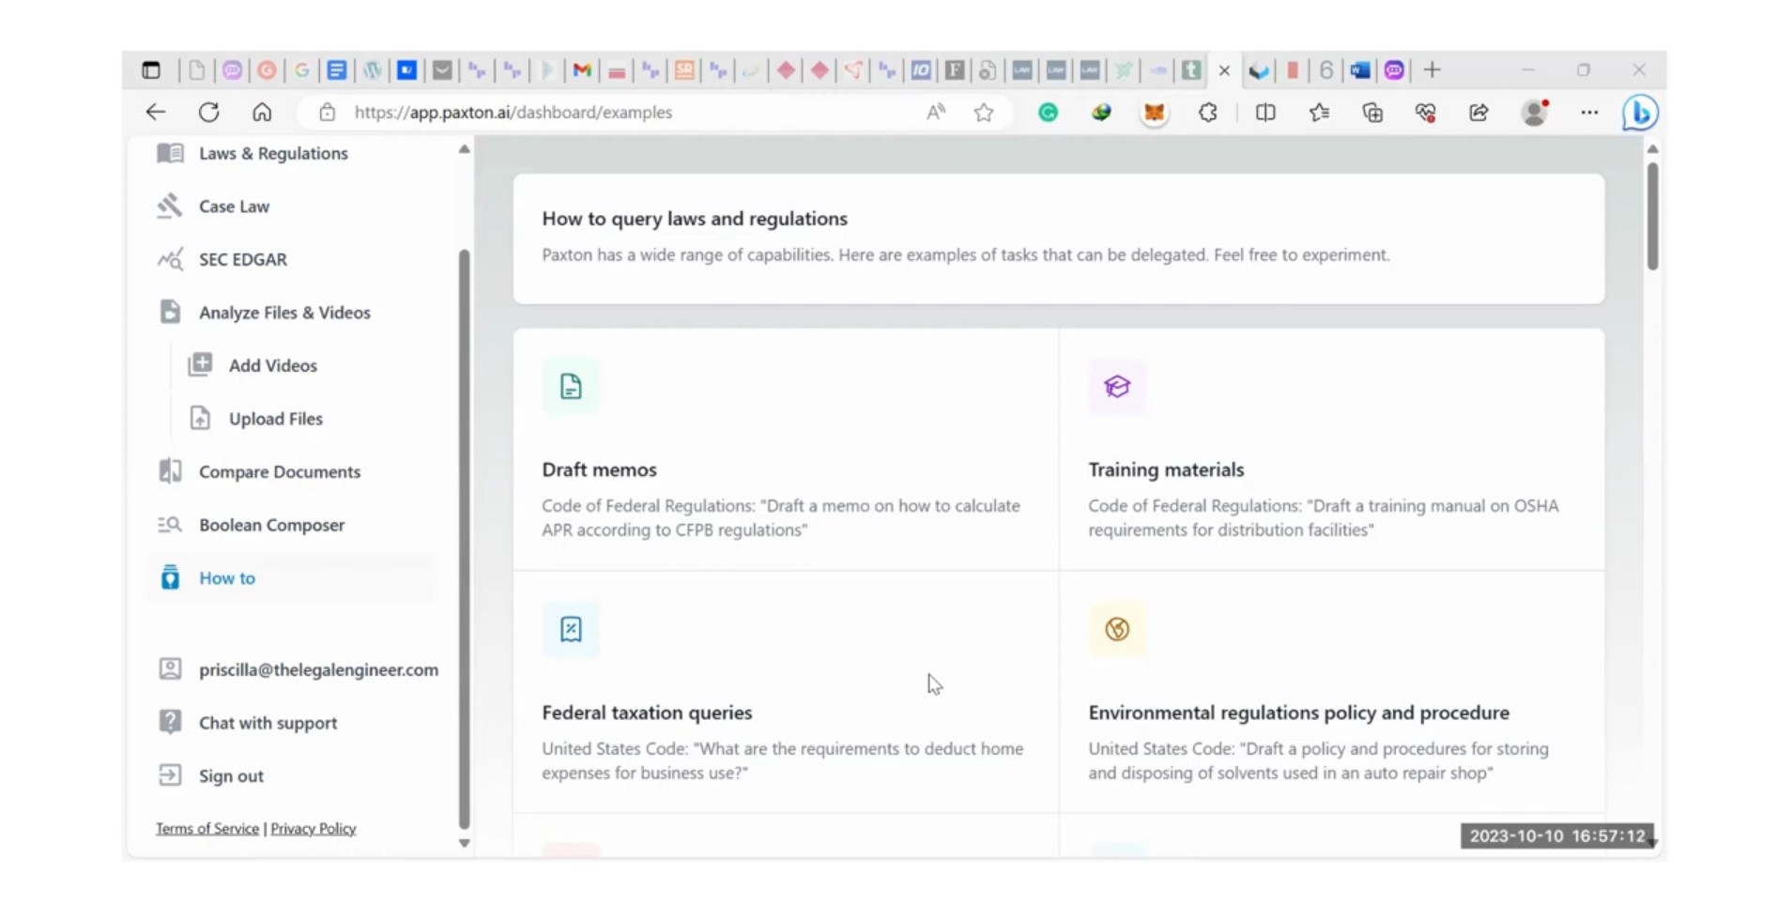1792x903 pixels.
Task: Switch to the Google tab
Action: pos(302,70)
